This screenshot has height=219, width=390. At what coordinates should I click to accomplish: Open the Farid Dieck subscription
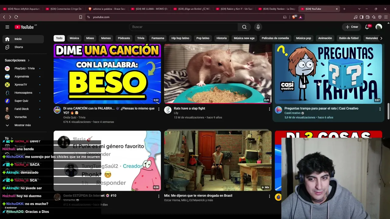click(23, 109)
